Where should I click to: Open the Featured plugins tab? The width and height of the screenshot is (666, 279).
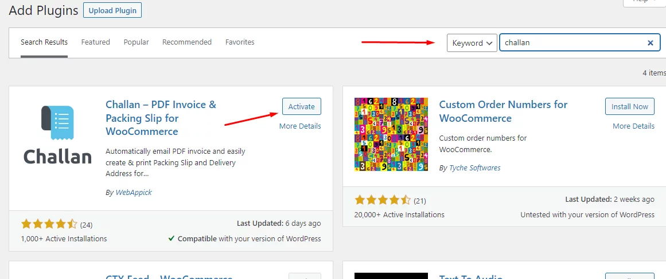pyautogui.click(x=96, y=42)
